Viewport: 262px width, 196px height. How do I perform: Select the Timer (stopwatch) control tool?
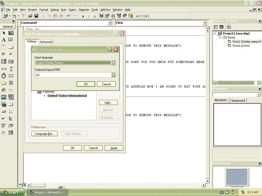4,76
